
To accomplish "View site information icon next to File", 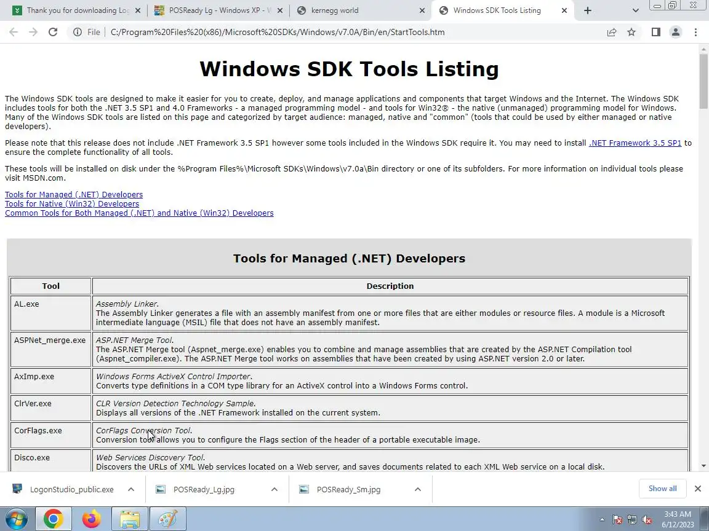I will (x=78, y=32).
